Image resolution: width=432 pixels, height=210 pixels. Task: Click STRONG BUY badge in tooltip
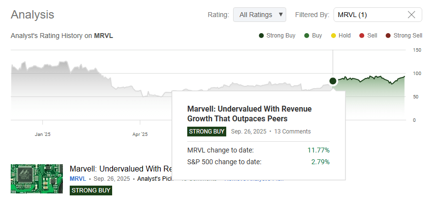(x=207, y=131)
